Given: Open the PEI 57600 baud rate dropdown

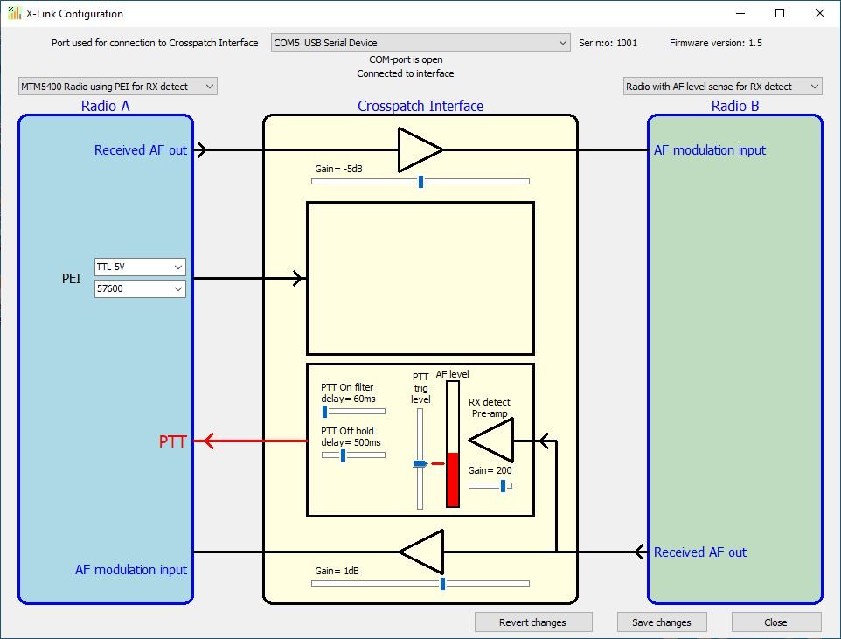Looking at the screenshot, I should (x=140, y=288).
